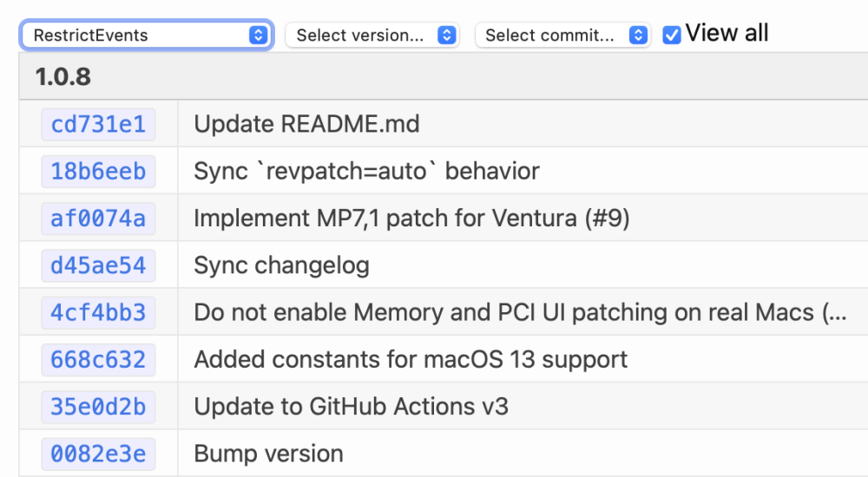Select 'Added constants for macOS 13 support'

click(x=411, y=360)
